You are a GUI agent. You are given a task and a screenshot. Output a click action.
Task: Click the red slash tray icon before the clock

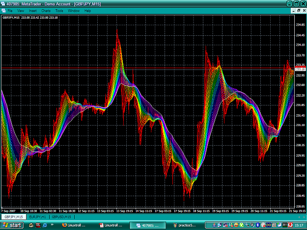pyautogui.click(x=290, y=225)
